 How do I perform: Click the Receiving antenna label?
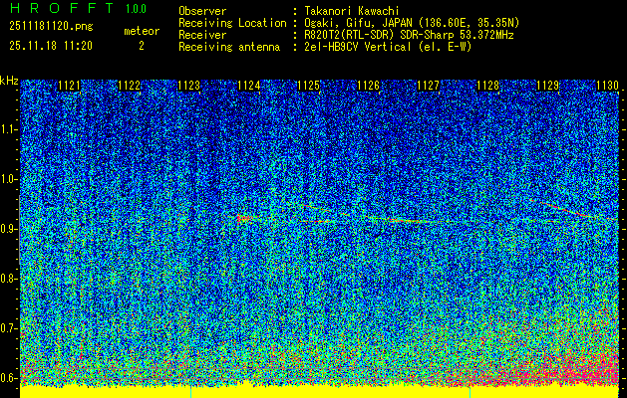coord(229,47)
